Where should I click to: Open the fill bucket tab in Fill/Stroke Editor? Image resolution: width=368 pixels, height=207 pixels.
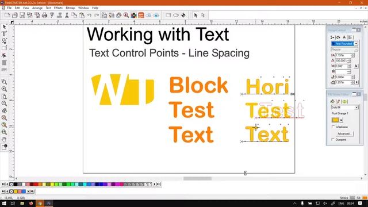[x=332, y=101]
